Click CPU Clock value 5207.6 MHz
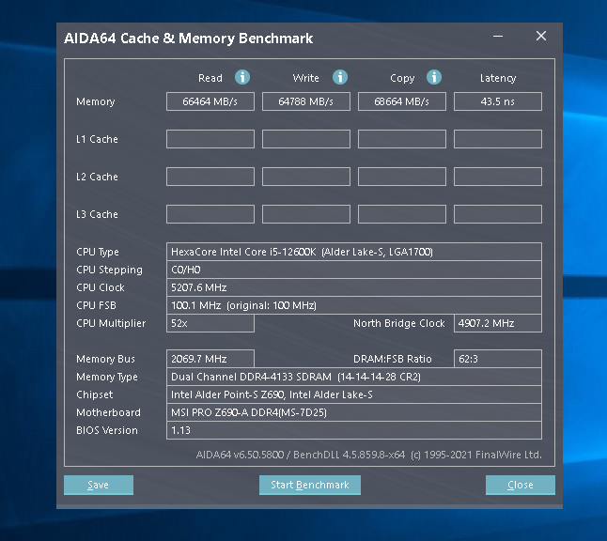The width and height of the screenshot is (607, 541). pos(354,287)
